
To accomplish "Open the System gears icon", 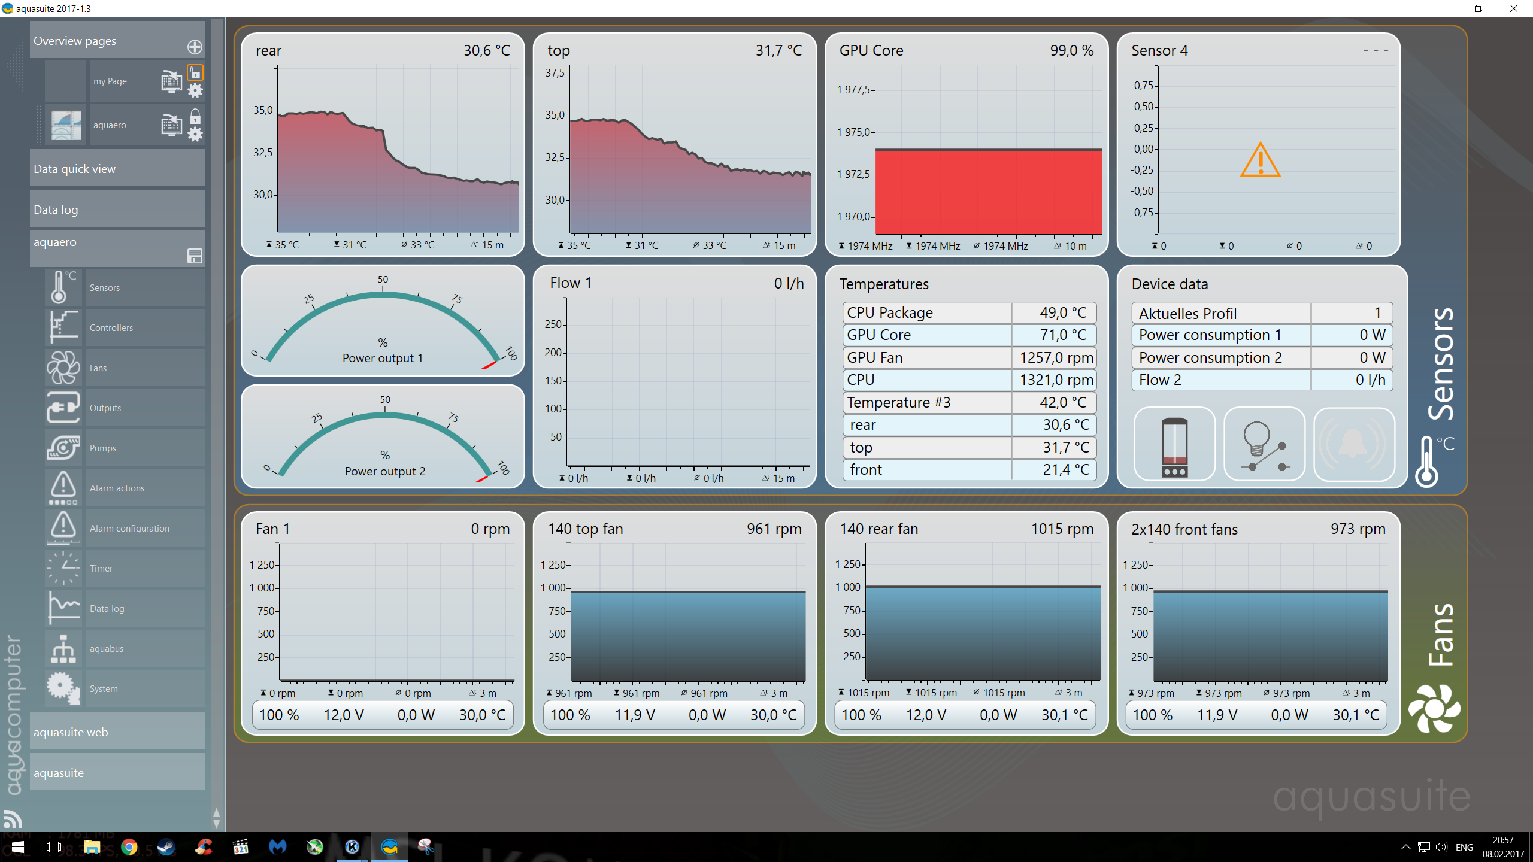I will [x=63, y=688].
